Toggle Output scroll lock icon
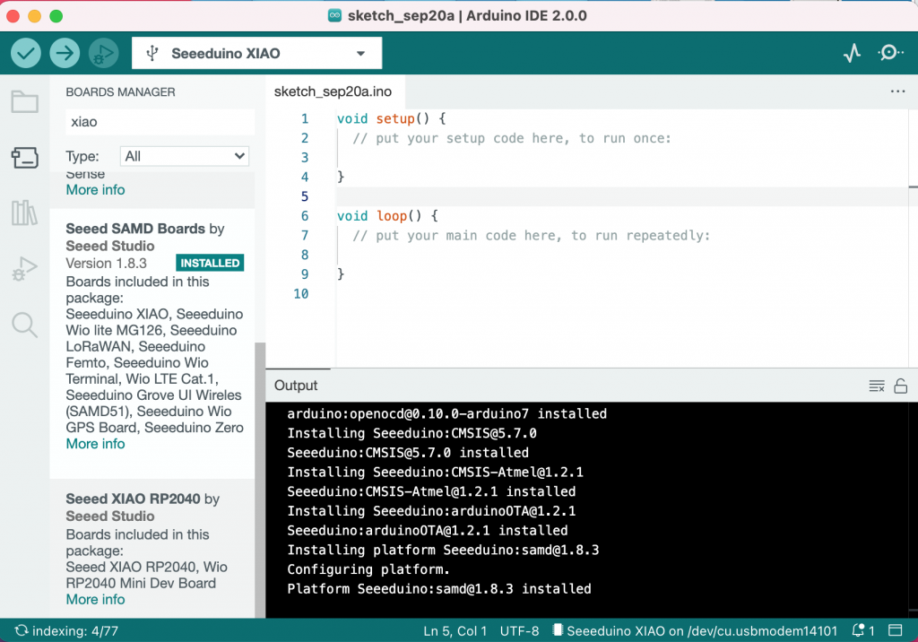Screen dimensions: 918x642 point(900,386)
